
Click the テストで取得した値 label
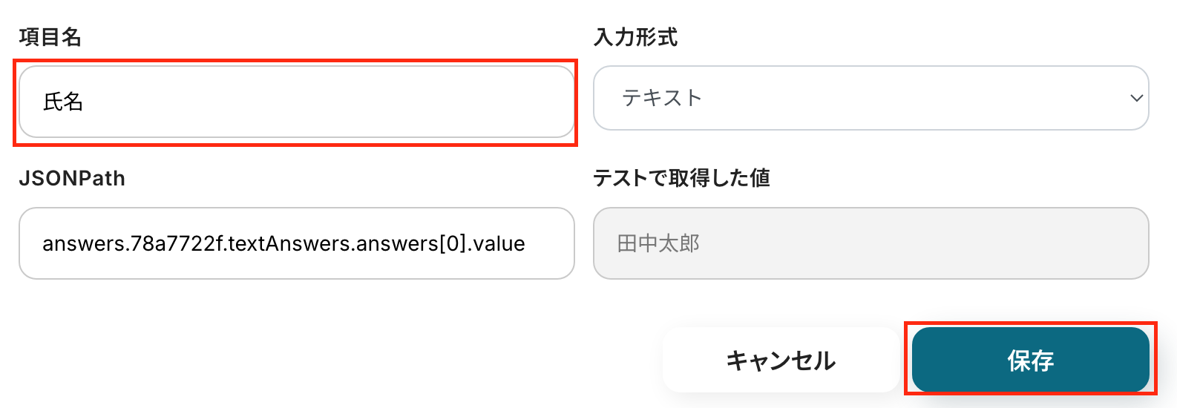(681, 179)
